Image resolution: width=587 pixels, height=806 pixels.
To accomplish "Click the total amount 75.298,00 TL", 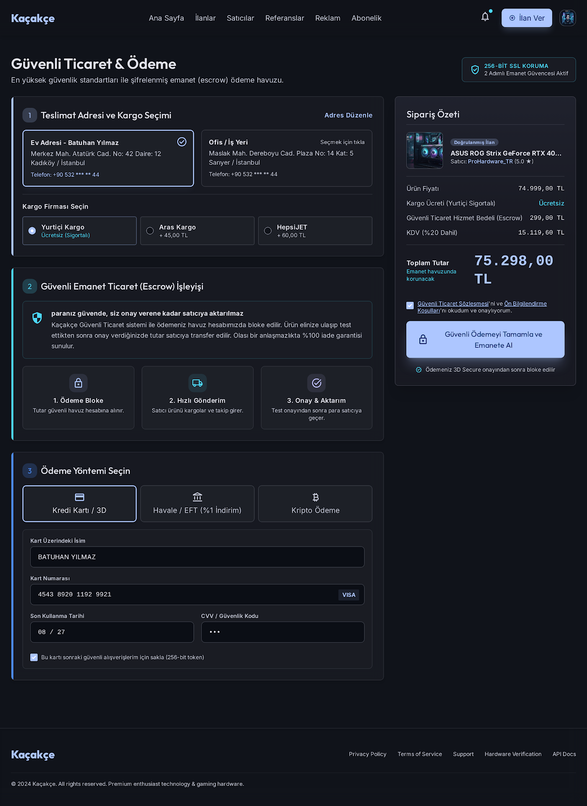I will [x=513, y=270].
